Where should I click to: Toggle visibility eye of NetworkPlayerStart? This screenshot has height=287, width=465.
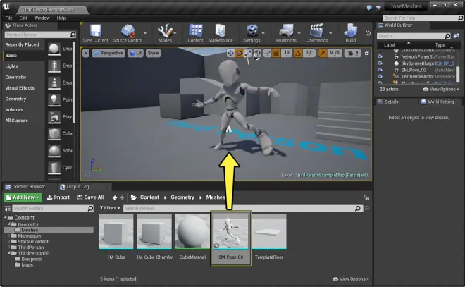tap(380, 56)
